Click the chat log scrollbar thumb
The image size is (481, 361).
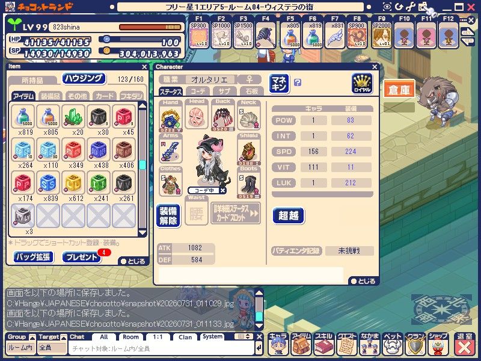click(x=259, y=316)
